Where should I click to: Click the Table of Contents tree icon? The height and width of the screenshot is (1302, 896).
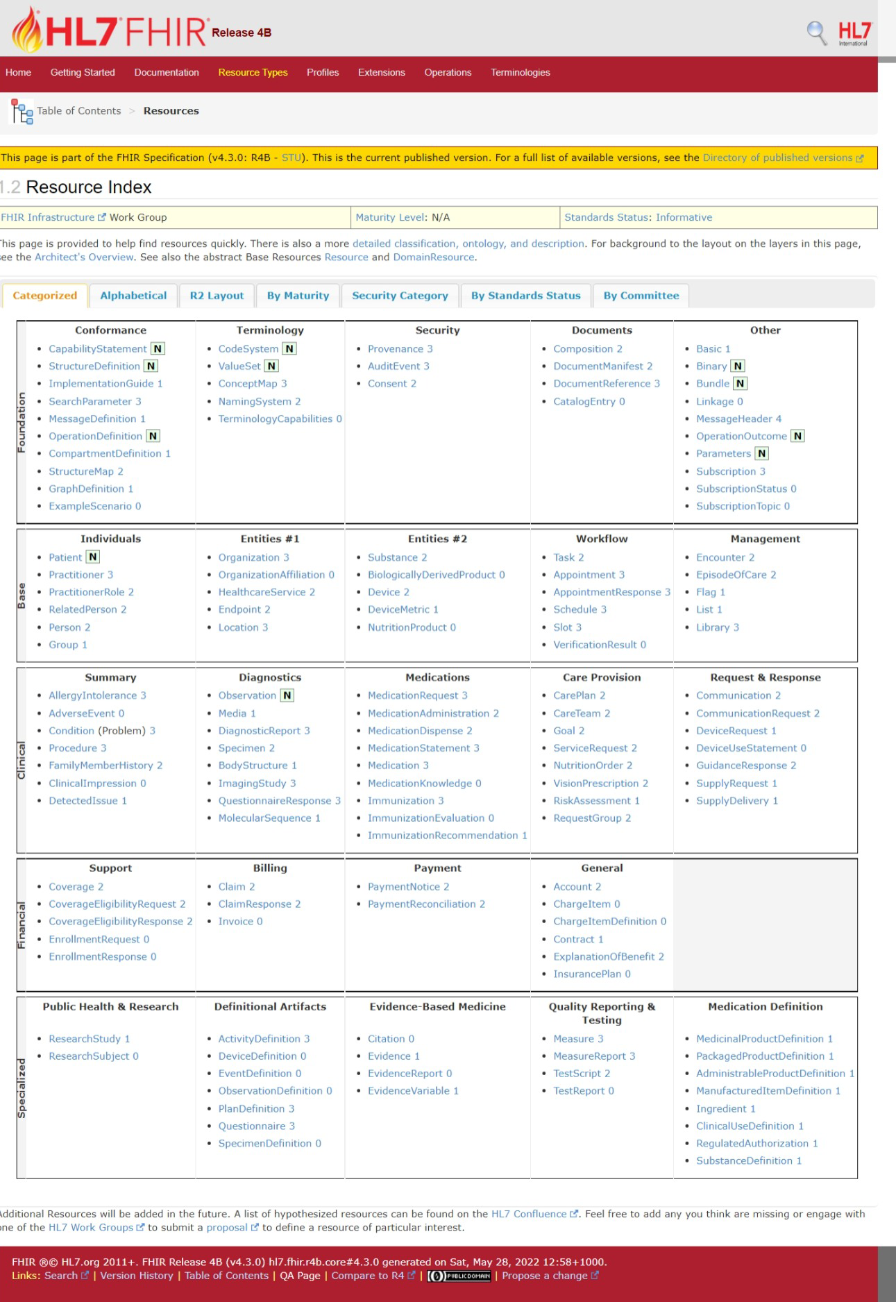pos(22,111)
